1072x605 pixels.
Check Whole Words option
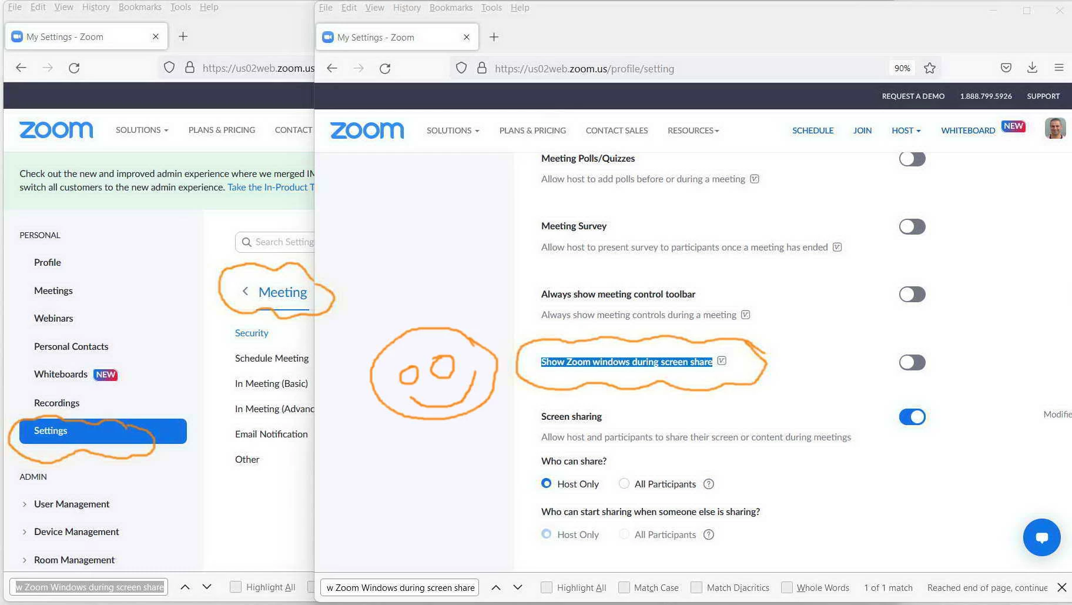point(786,587)
